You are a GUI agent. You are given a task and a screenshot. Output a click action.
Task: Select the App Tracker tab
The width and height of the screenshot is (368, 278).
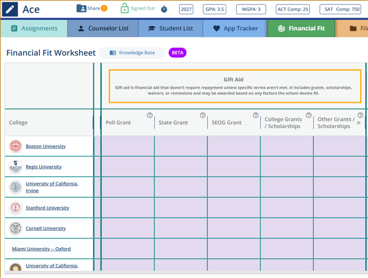[x=235, y=29]
